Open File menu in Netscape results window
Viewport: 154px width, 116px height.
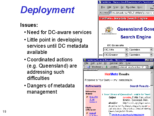click(86, 63)
